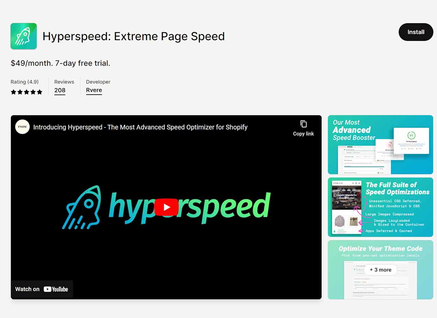Visit the Rvere developer page
This screenshot has height=318, width=437.
tap(94, 90)
